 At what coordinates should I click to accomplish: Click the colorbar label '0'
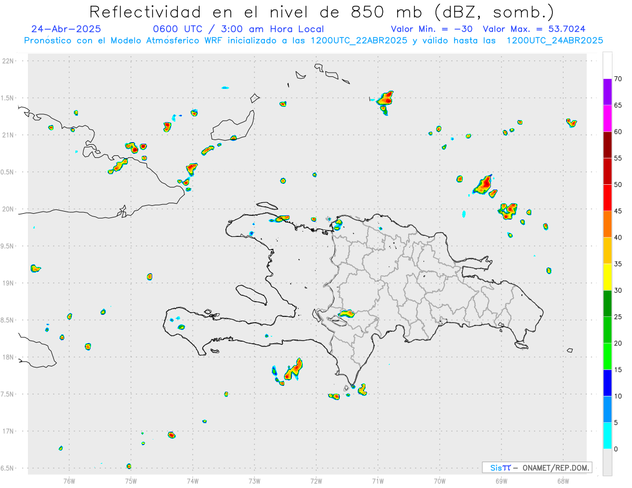[616, 449]
